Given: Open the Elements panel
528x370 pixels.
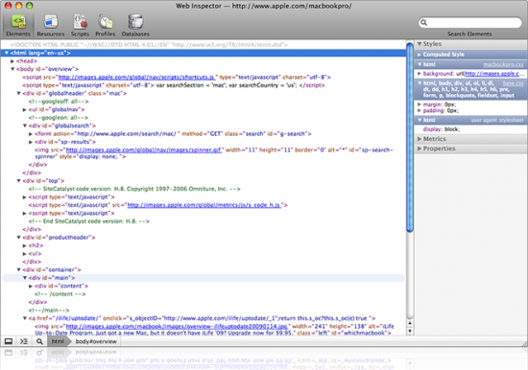Looking at the screenshot, I should click(x=18, y=25).
